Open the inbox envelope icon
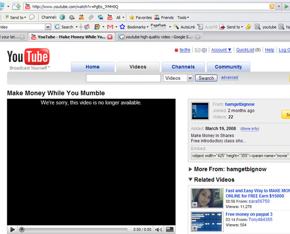 (197, 50)
